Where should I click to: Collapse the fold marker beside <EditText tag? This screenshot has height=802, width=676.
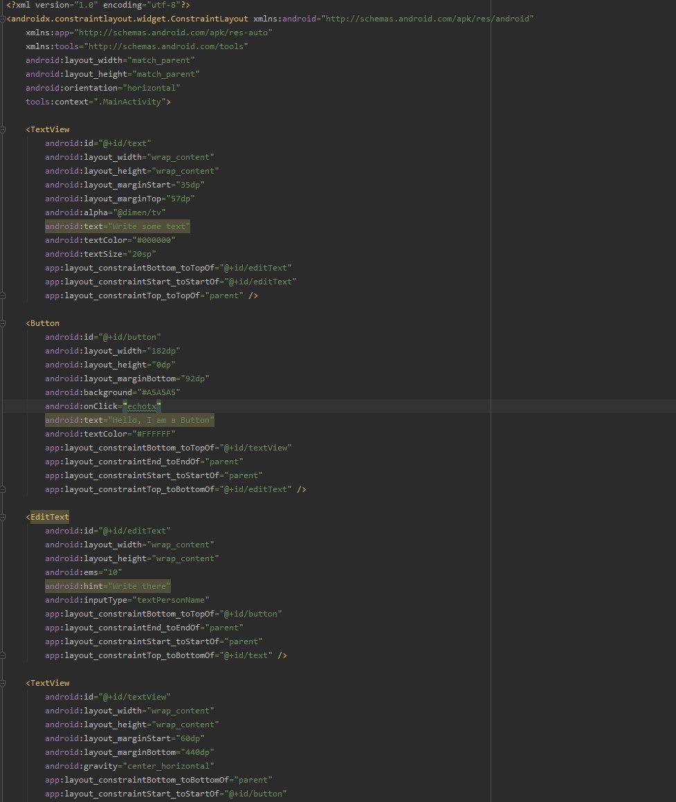[x=3, y=517]
